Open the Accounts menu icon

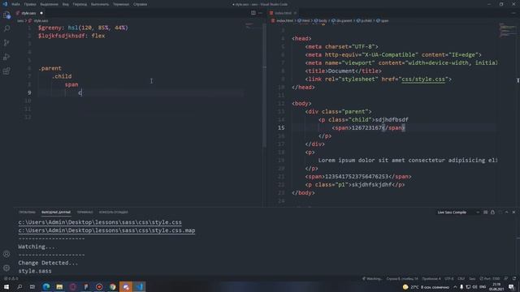coord(6,254)
